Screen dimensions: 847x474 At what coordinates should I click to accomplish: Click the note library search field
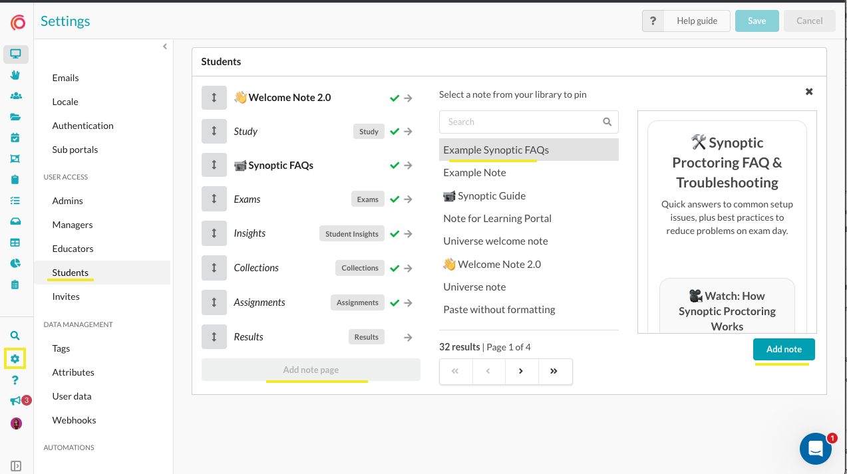[522, 122]
